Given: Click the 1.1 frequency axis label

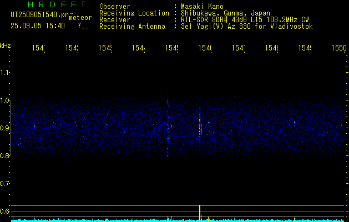Looking at the screenshot, I should pos(4,73).
